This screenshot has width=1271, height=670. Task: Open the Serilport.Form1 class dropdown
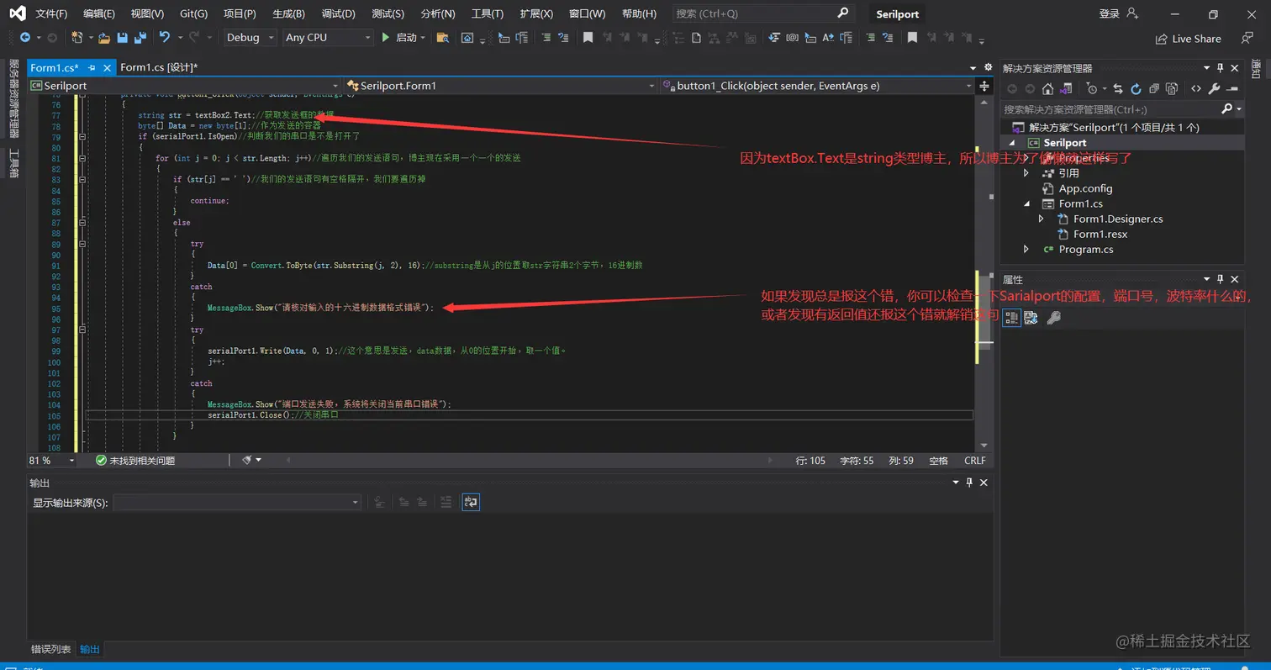501,86
